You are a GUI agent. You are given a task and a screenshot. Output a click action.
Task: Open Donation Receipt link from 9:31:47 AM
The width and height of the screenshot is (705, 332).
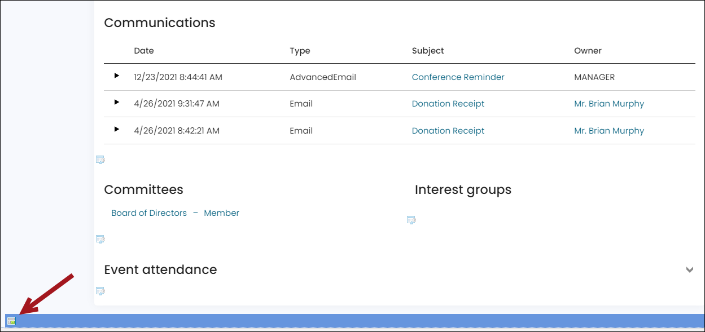(x=448, y=104)
